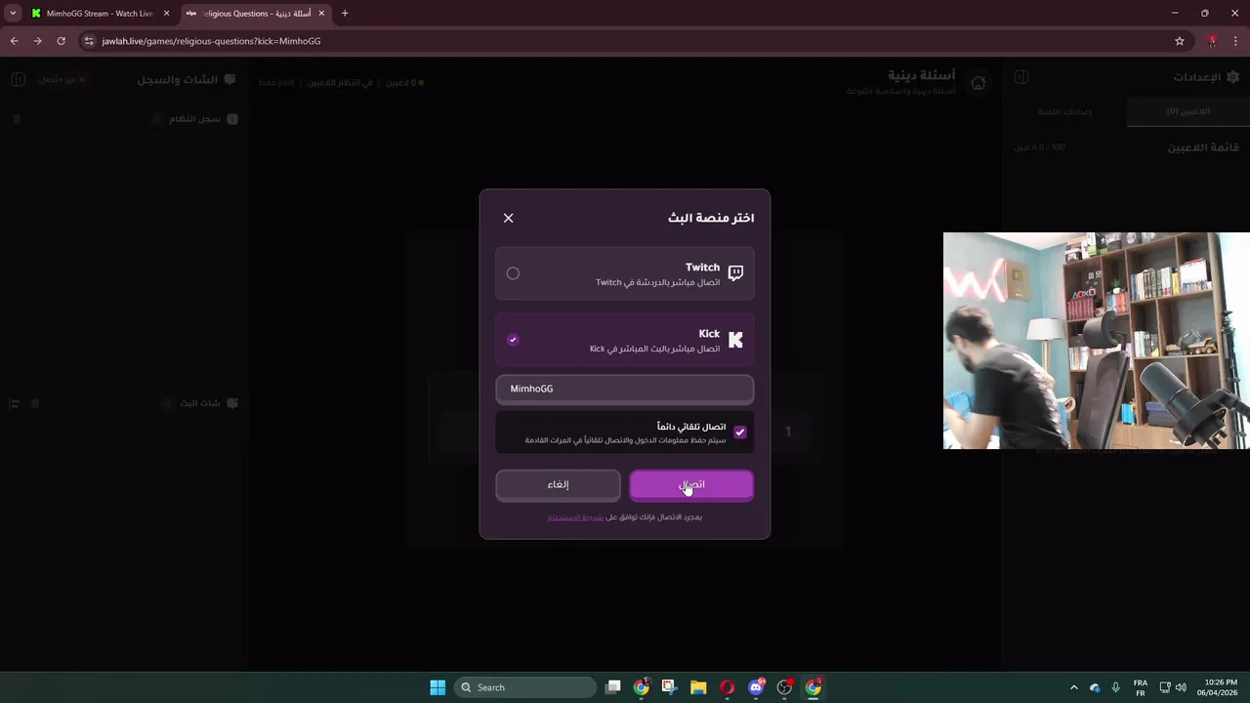Open Discord from the taskbar
The height and width of the screenshot is (703, 1250).
click(x=756, y=687)
